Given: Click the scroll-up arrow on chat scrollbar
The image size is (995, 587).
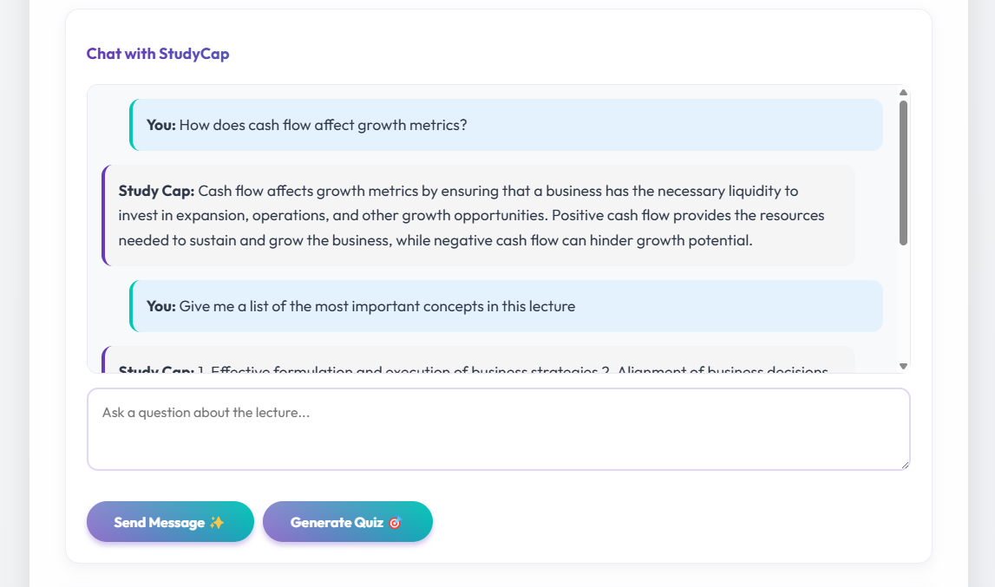Looking at the screenshot, I should click(903, 91).
